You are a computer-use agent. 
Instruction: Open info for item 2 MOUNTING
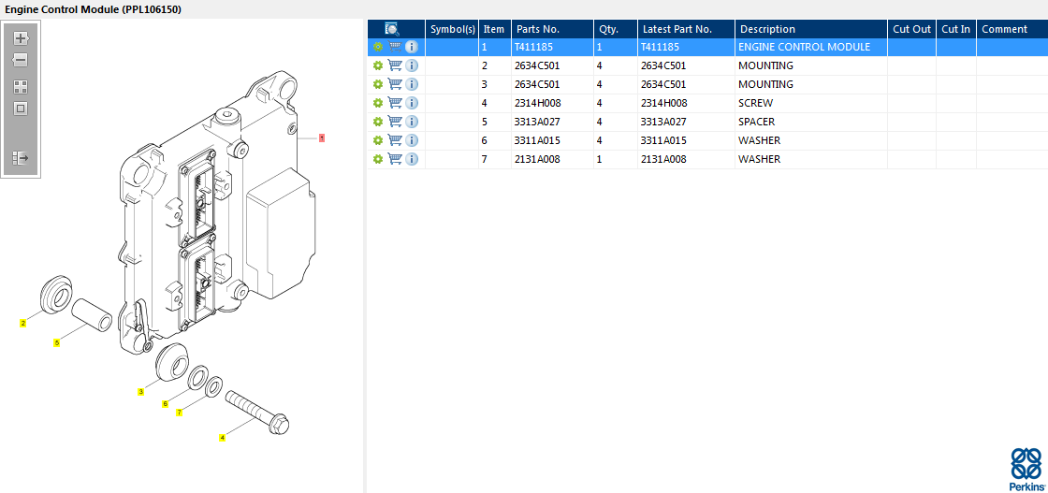point(412,65)
